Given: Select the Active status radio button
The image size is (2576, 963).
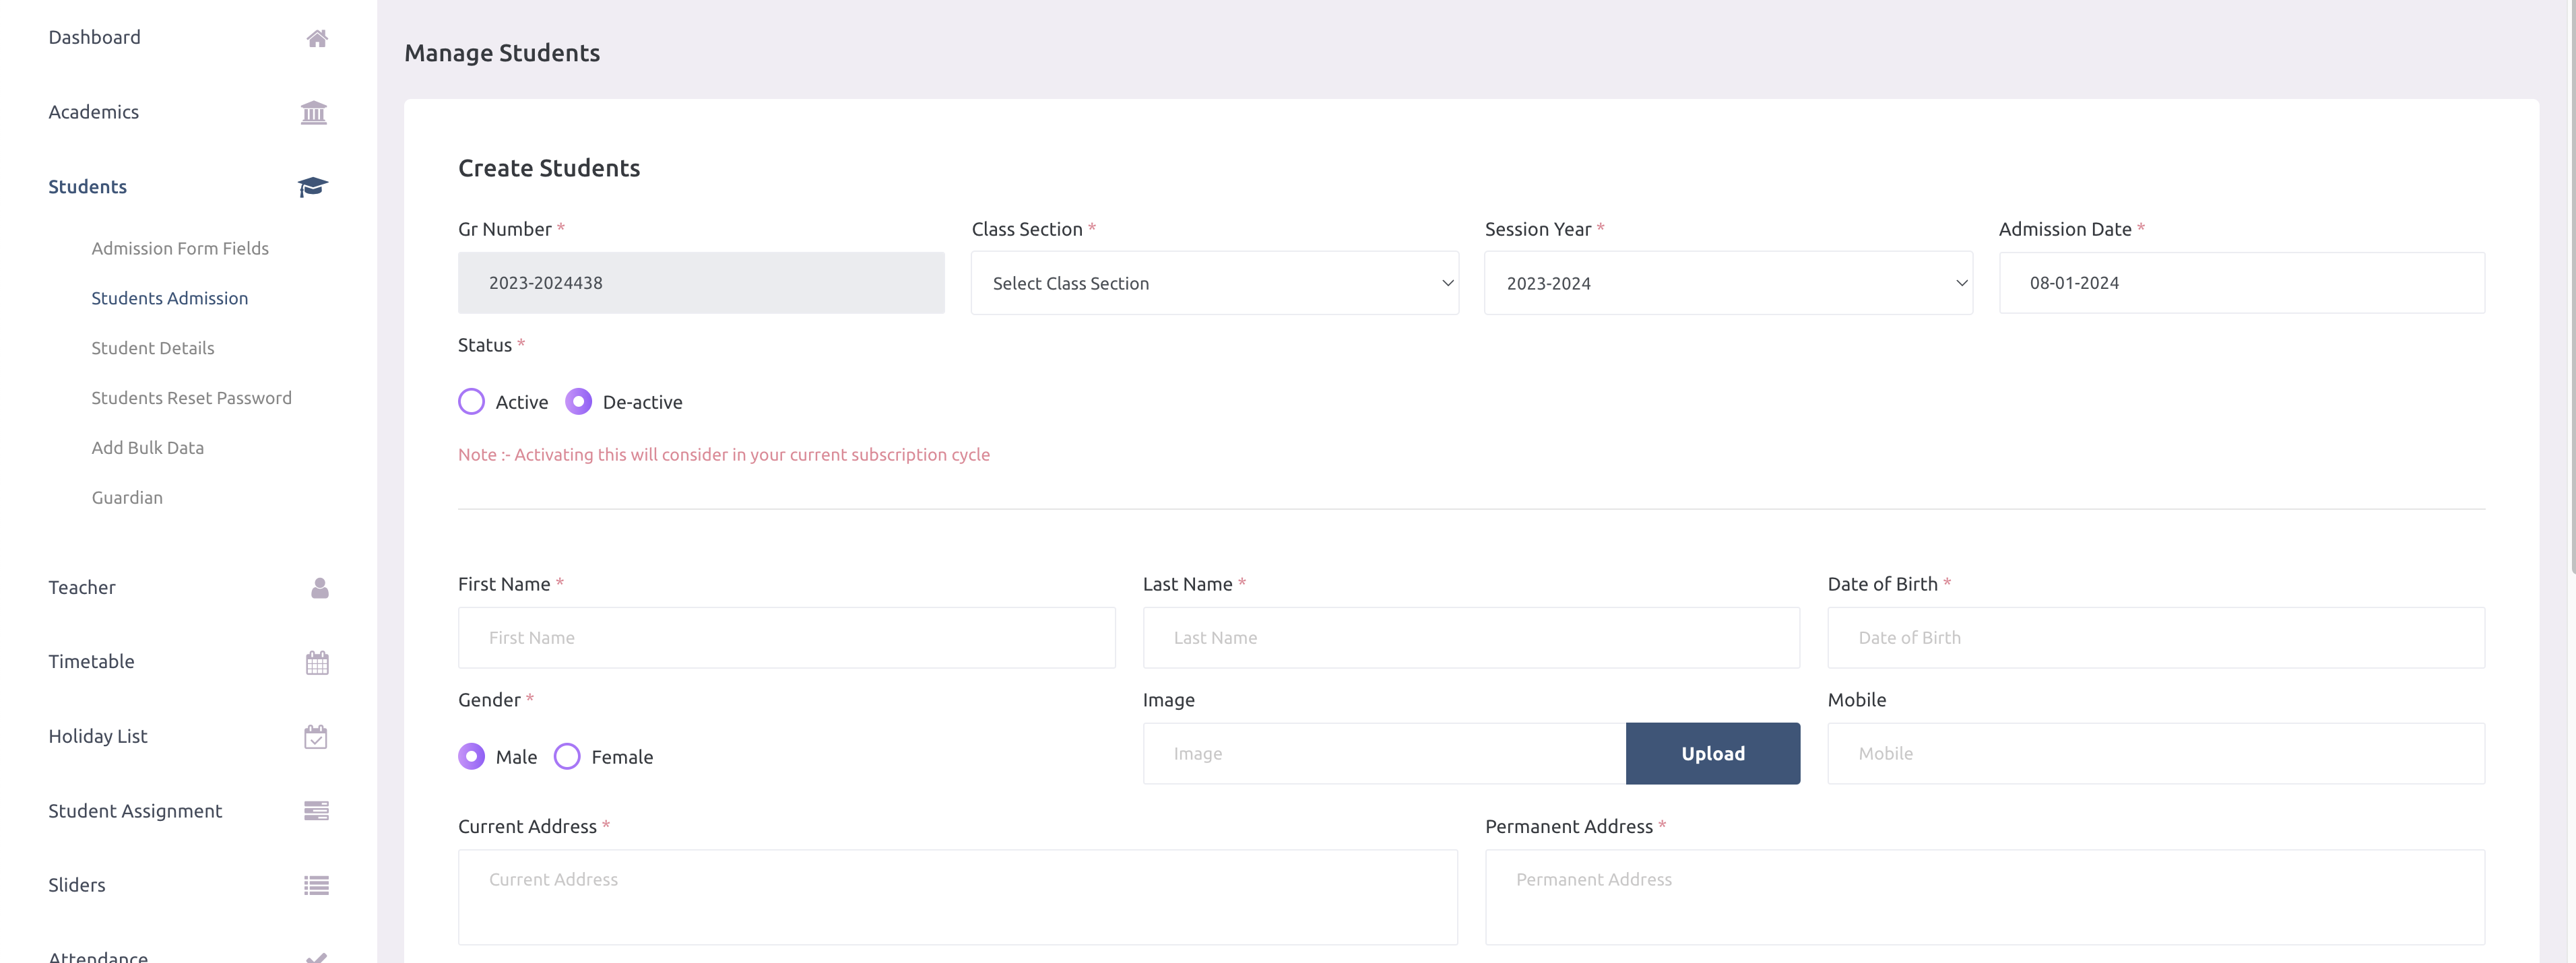Looking at the screenshot, I should pyautogui.click(x=471, y=401).
